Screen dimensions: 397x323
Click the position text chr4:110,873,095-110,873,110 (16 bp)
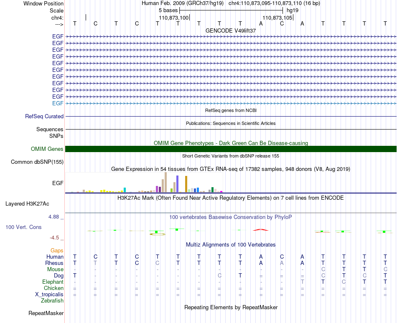pyautogui.click(x=274, y=3)
